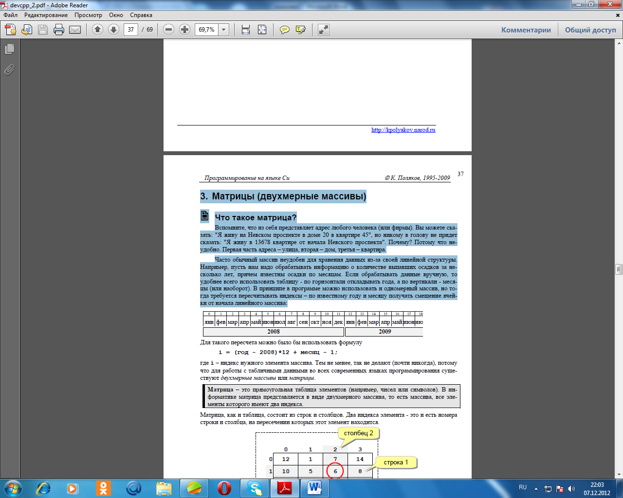Click the Create PDF online icon
Screen dimensions: 623x498
click(x=11, y=30)
